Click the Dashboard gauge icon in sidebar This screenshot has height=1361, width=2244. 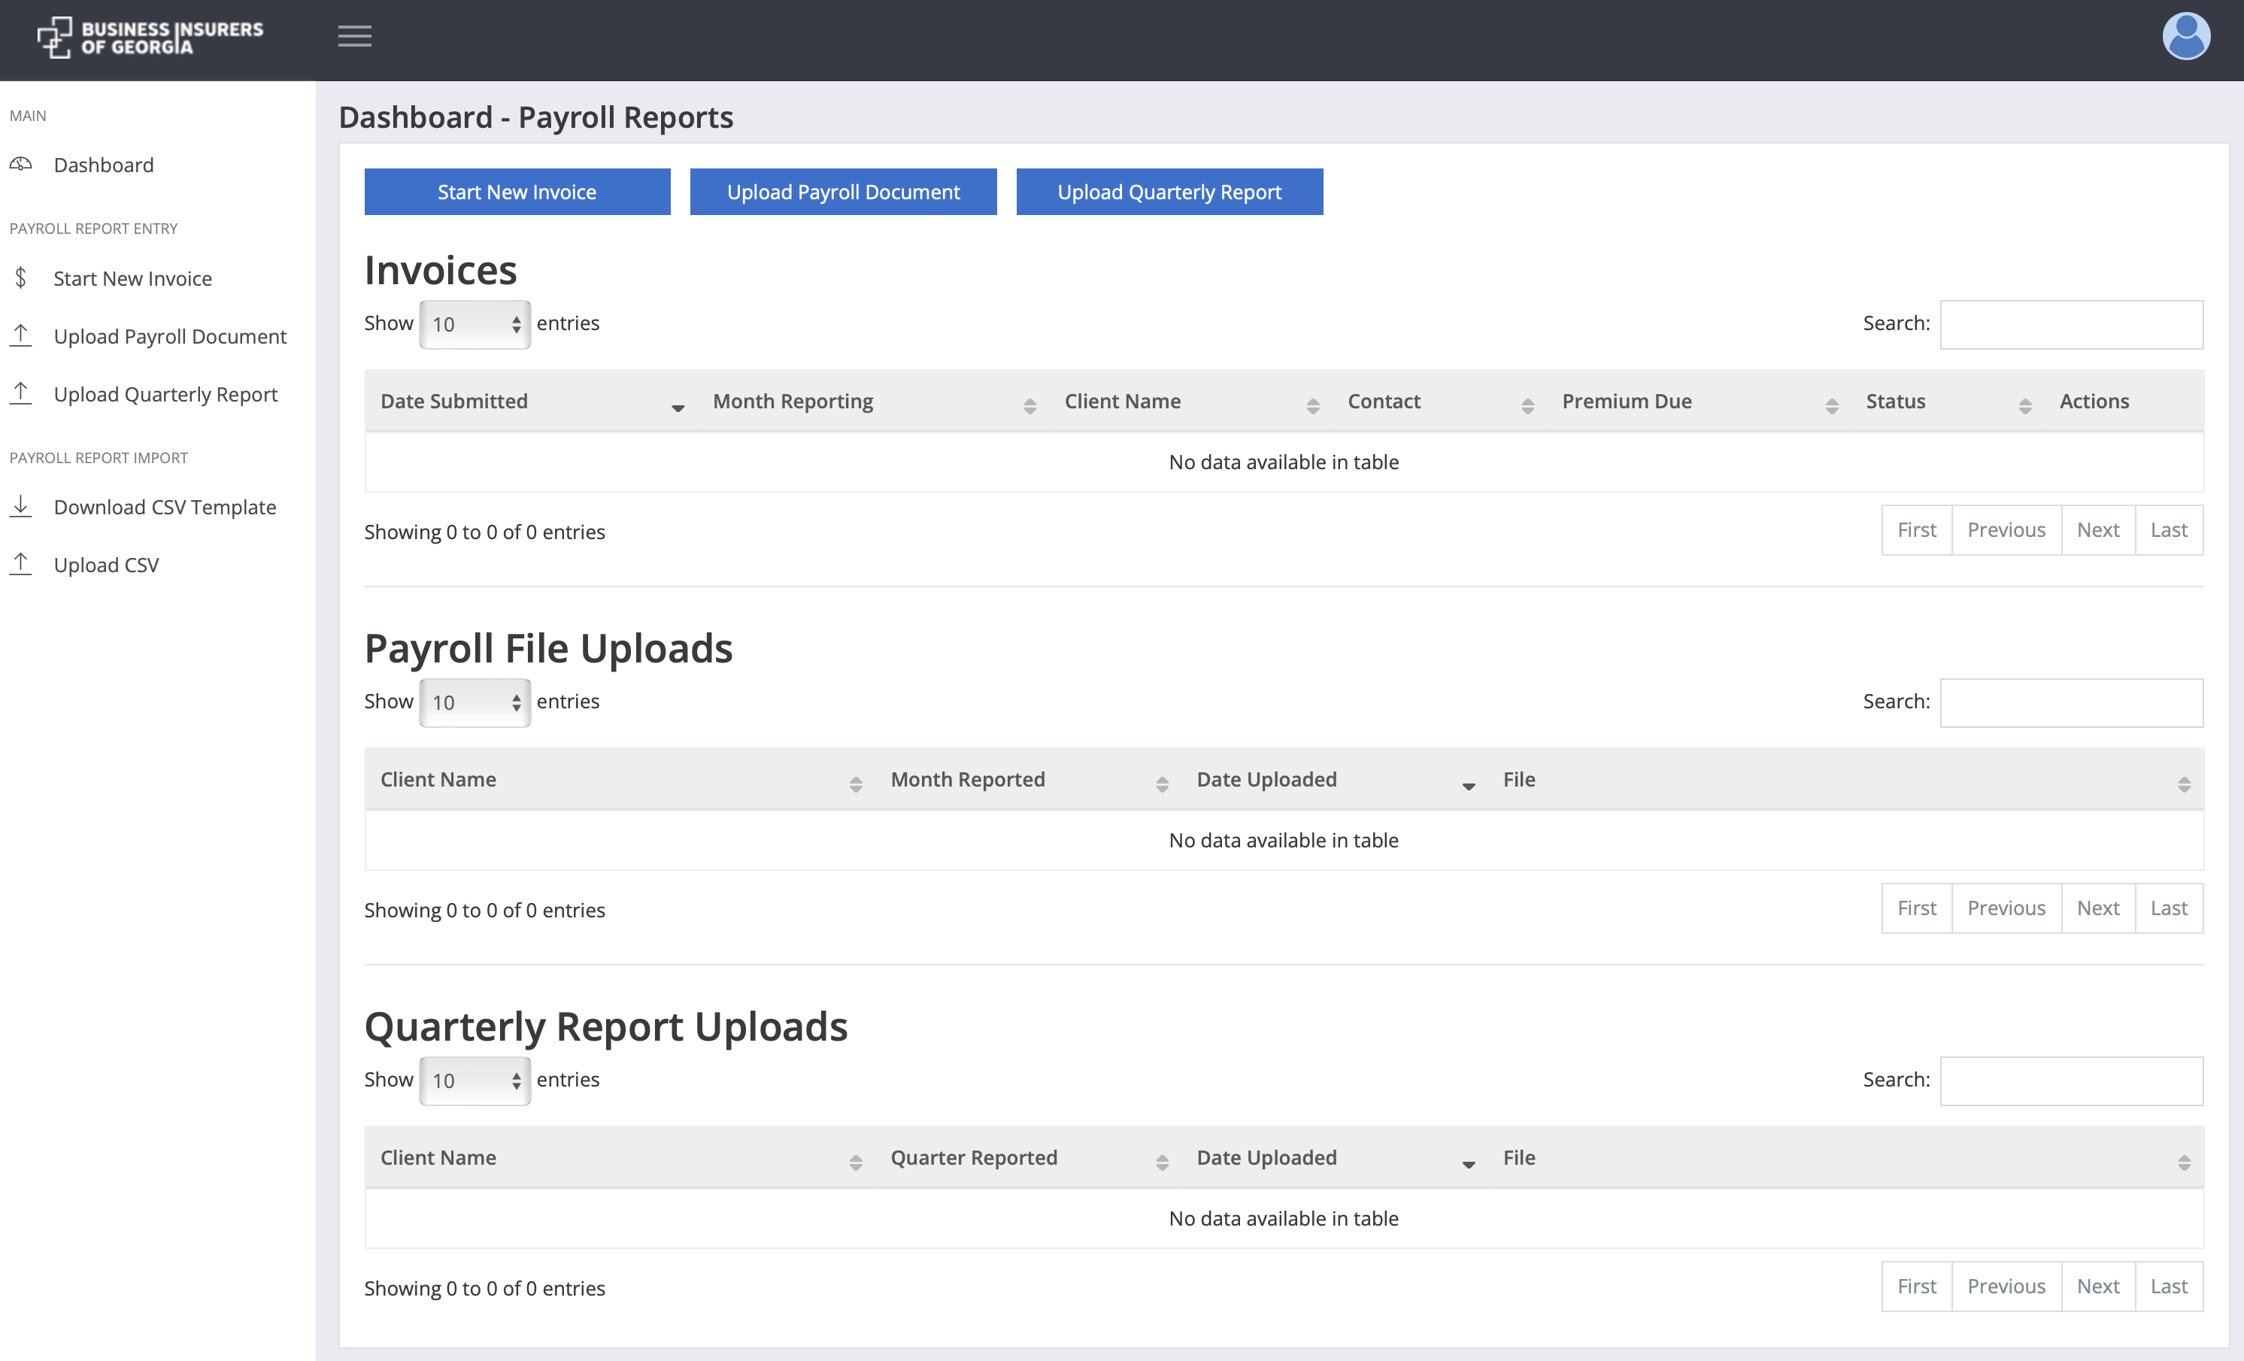(21, 164)
